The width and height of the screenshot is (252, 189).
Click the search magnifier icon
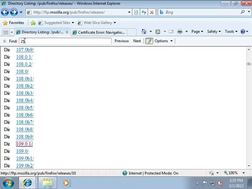pos(243,12)
